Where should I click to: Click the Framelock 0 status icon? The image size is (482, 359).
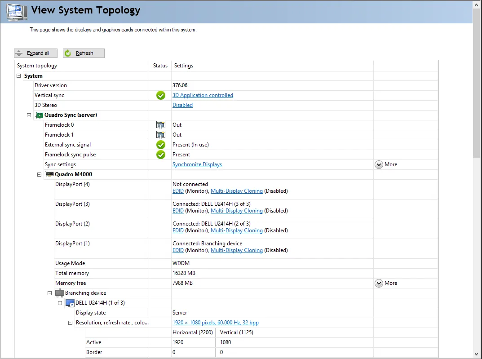[160, 125]
